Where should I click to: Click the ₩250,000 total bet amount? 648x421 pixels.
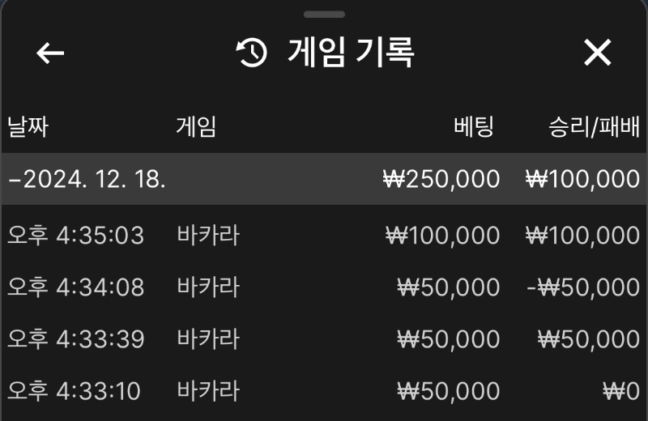pos(441,179)
